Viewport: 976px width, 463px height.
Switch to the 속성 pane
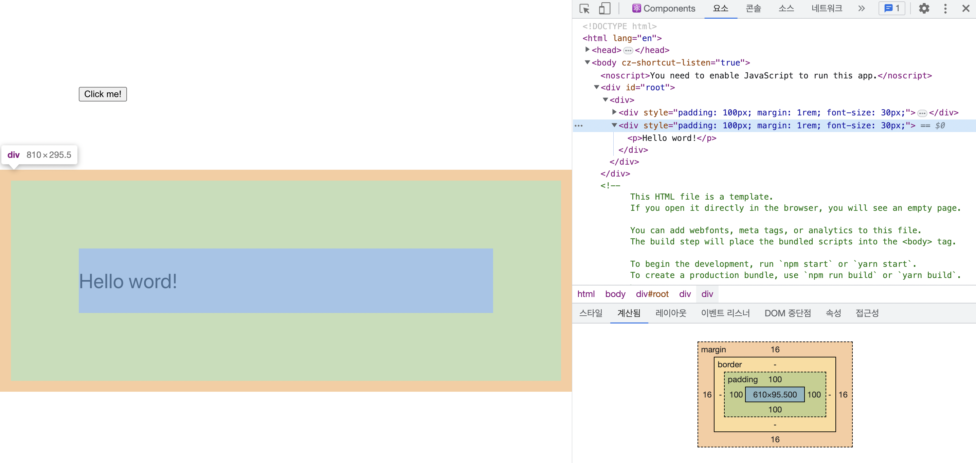(833, 313)
